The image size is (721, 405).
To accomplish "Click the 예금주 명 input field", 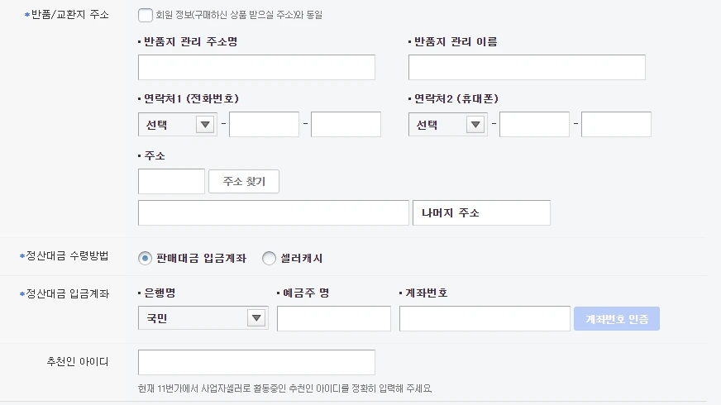I will click(x=334, y=318).
